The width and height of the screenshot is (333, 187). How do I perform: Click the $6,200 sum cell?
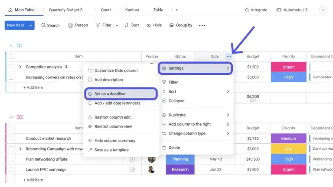pyautogui.click(x=253, y=98)
